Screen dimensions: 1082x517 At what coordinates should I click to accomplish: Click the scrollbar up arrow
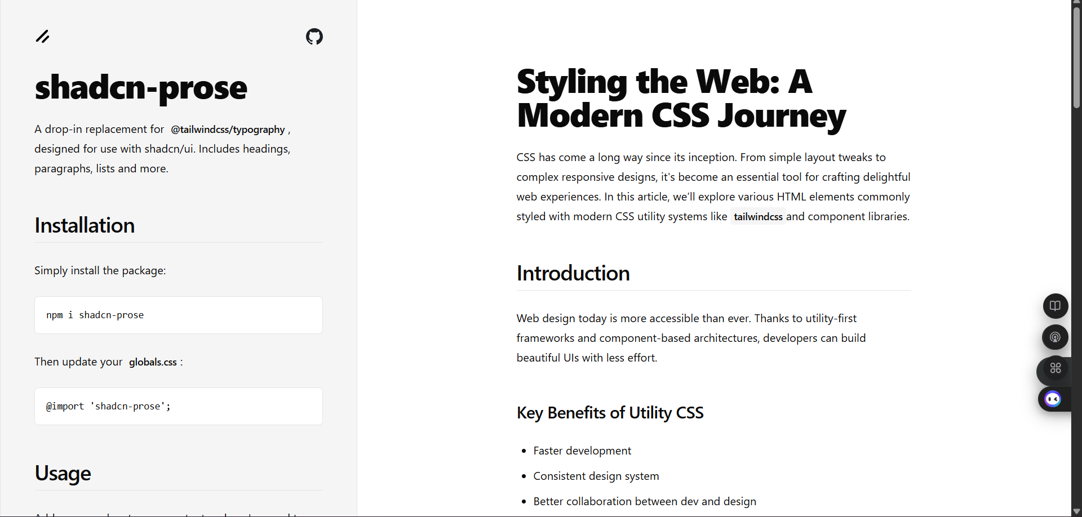point(1076,3)
